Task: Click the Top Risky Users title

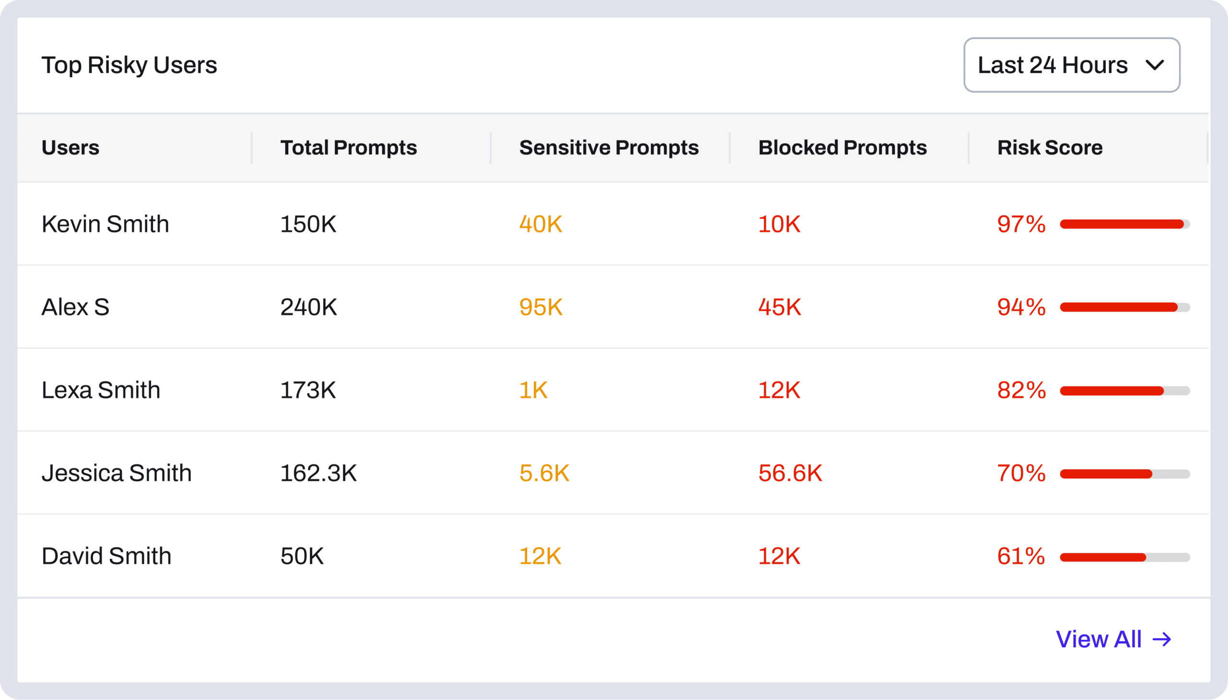Action: pos(130,65)
